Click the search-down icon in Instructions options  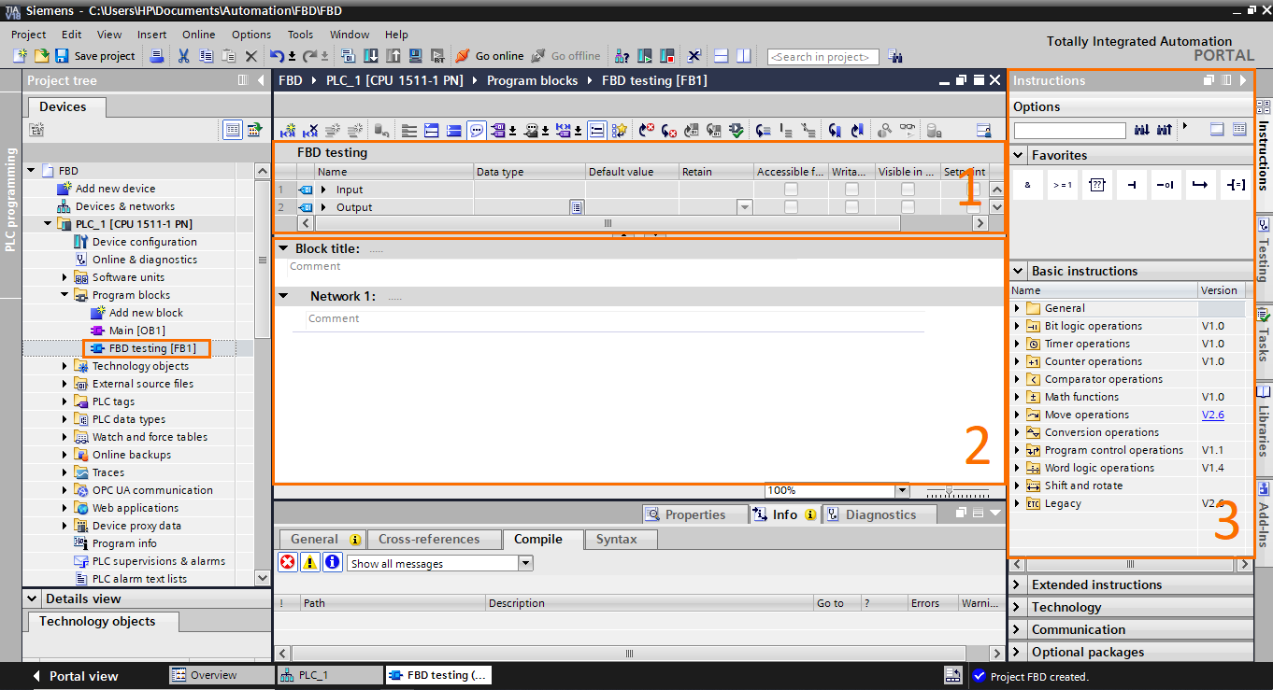click(x=1141, y=129)
